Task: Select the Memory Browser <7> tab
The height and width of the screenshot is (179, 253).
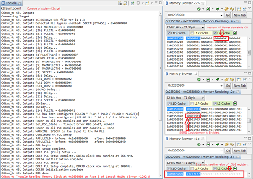Action: click(x=185, y=3)
